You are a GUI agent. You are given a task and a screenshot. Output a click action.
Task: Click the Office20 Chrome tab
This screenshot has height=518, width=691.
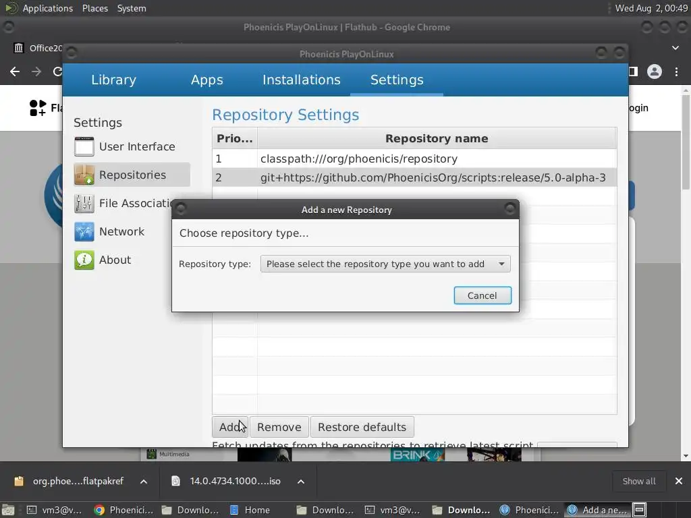pos(38,48)
